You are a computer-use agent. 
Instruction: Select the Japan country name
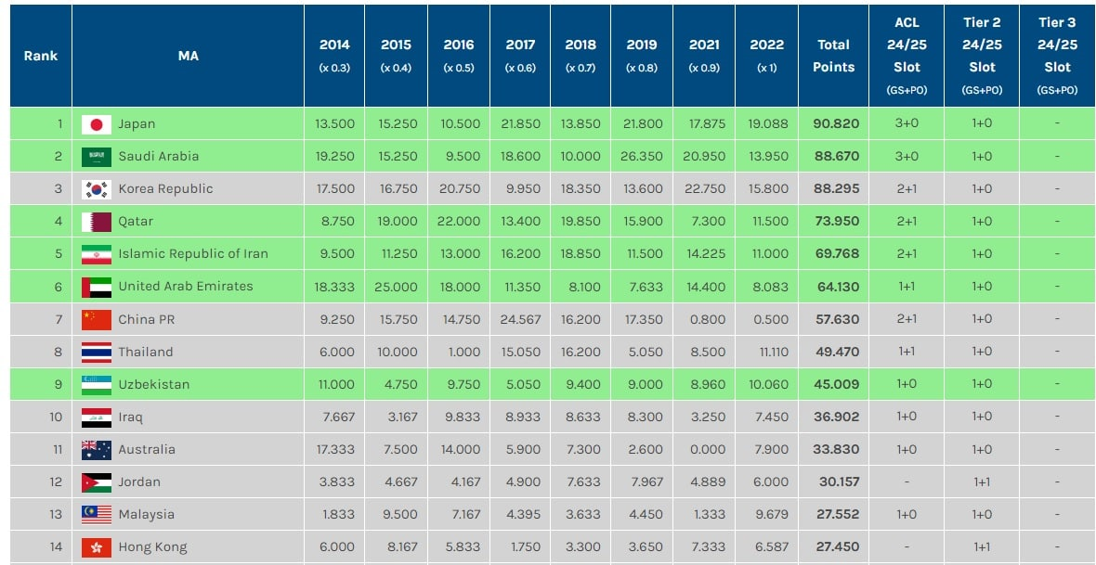pyautogui.click(x=137, y=124)
